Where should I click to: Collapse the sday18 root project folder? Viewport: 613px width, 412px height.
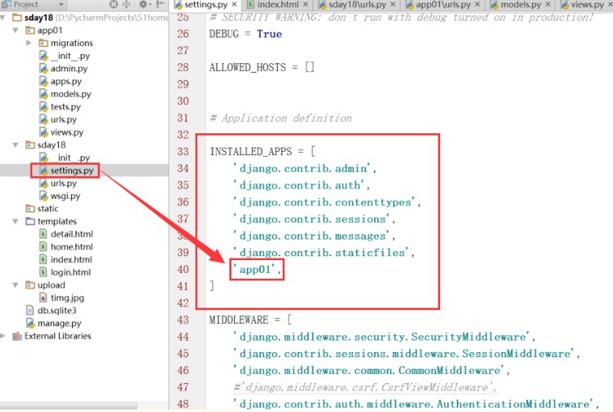pos(3,18)
